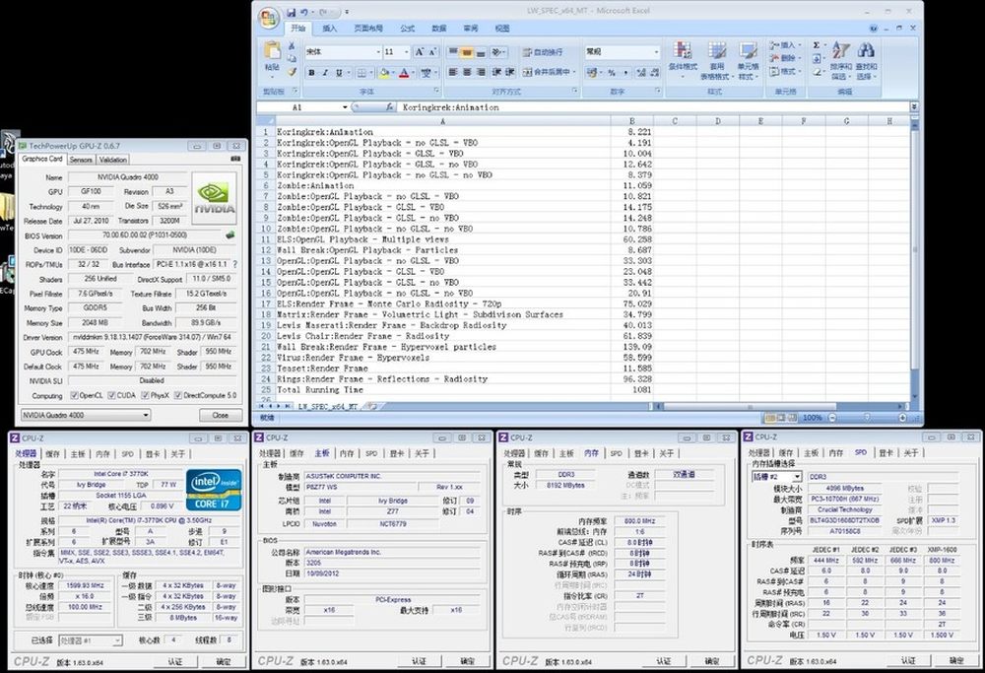Open Sort and Filter (排序和筛选)

coord(840,60)
